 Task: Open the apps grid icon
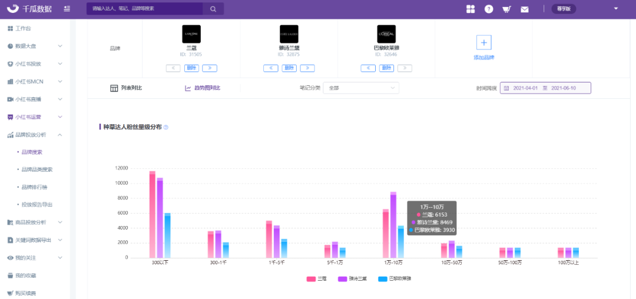(471, 9)
